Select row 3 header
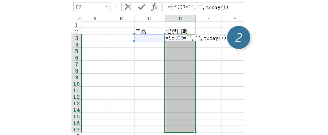328x135 pixels. tap(77, 38)
